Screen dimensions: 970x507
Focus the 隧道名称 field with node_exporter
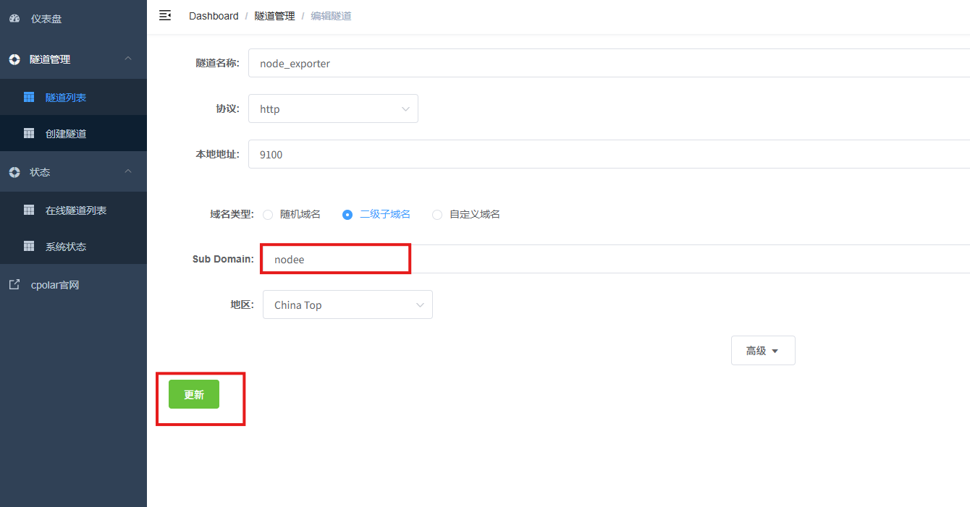(609, 63)
